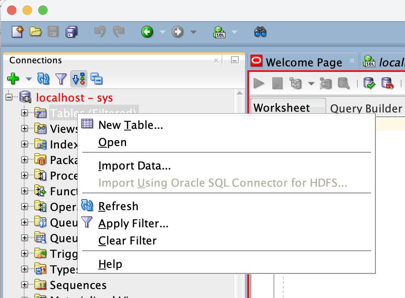Collapse the localhost - sys connection node
405x298 pixels.
(x=9, y=96)
